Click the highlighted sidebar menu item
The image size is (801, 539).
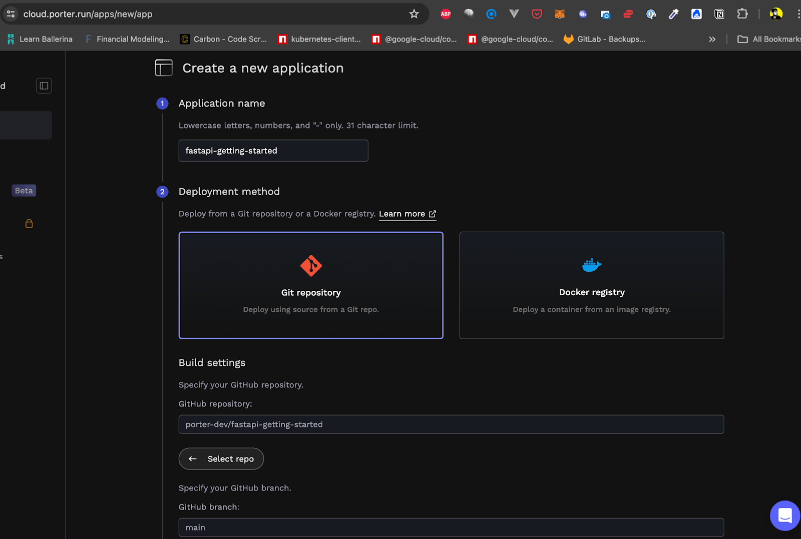(26, 125)
